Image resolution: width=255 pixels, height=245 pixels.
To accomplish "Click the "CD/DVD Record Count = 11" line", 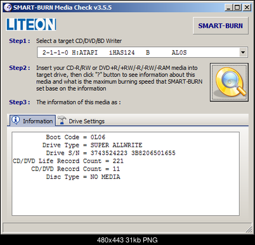I will click(75, 169).
